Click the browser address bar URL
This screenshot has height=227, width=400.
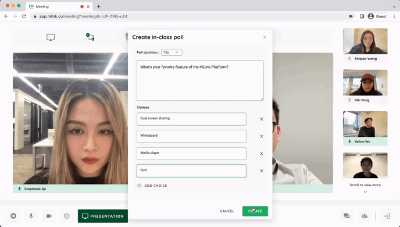[83, 16]
